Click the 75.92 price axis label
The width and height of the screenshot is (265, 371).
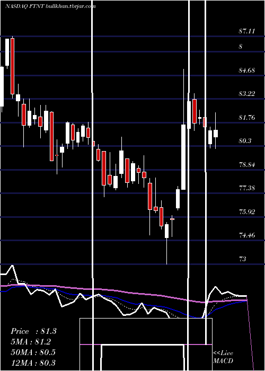pyautogui.click(x=247, y=211)
